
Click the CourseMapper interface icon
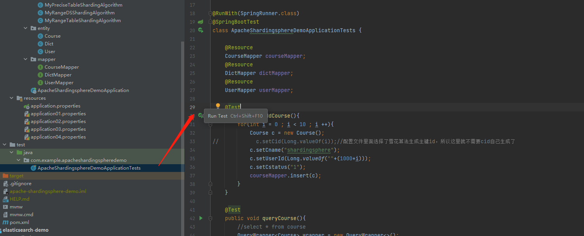(40, 67)
